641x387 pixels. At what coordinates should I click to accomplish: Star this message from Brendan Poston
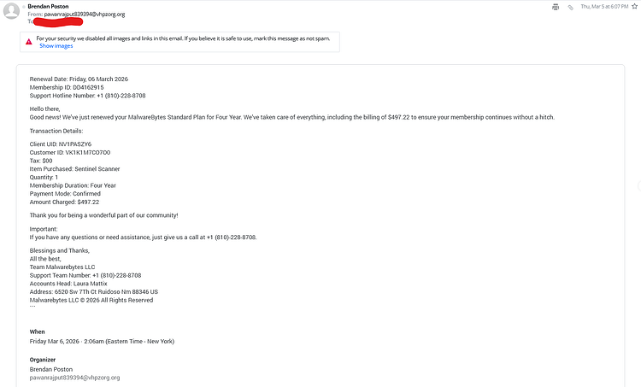tap(634, 6)
